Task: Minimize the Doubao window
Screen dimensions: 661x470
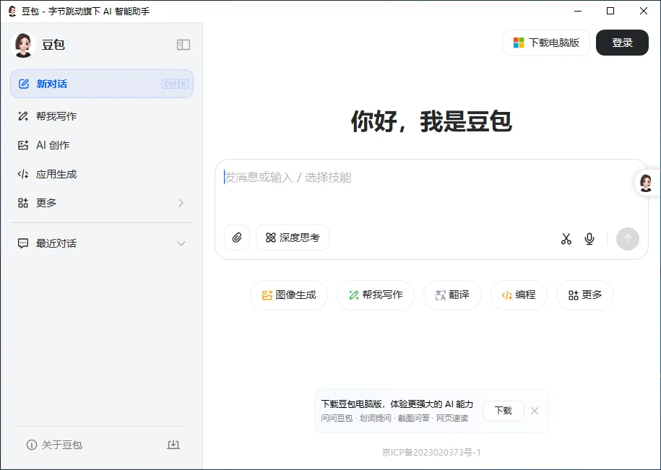Action: pyautogui.click(x=578, y=11)
